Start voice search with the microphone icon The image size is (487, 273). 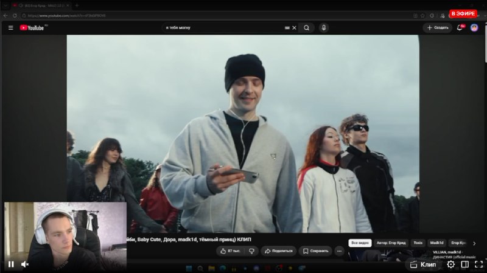coord(324,27)
